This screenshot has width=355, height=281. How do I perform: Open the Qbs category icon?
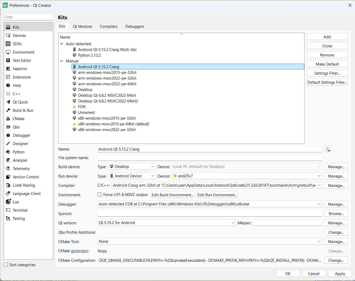coord(8,127)
